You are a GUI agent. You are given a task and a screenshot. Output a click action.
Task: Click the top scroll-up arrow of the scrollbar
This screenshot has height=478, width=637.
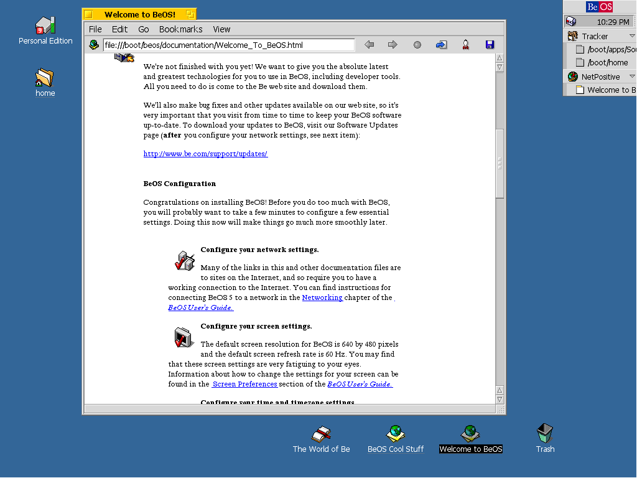point(500,58)
